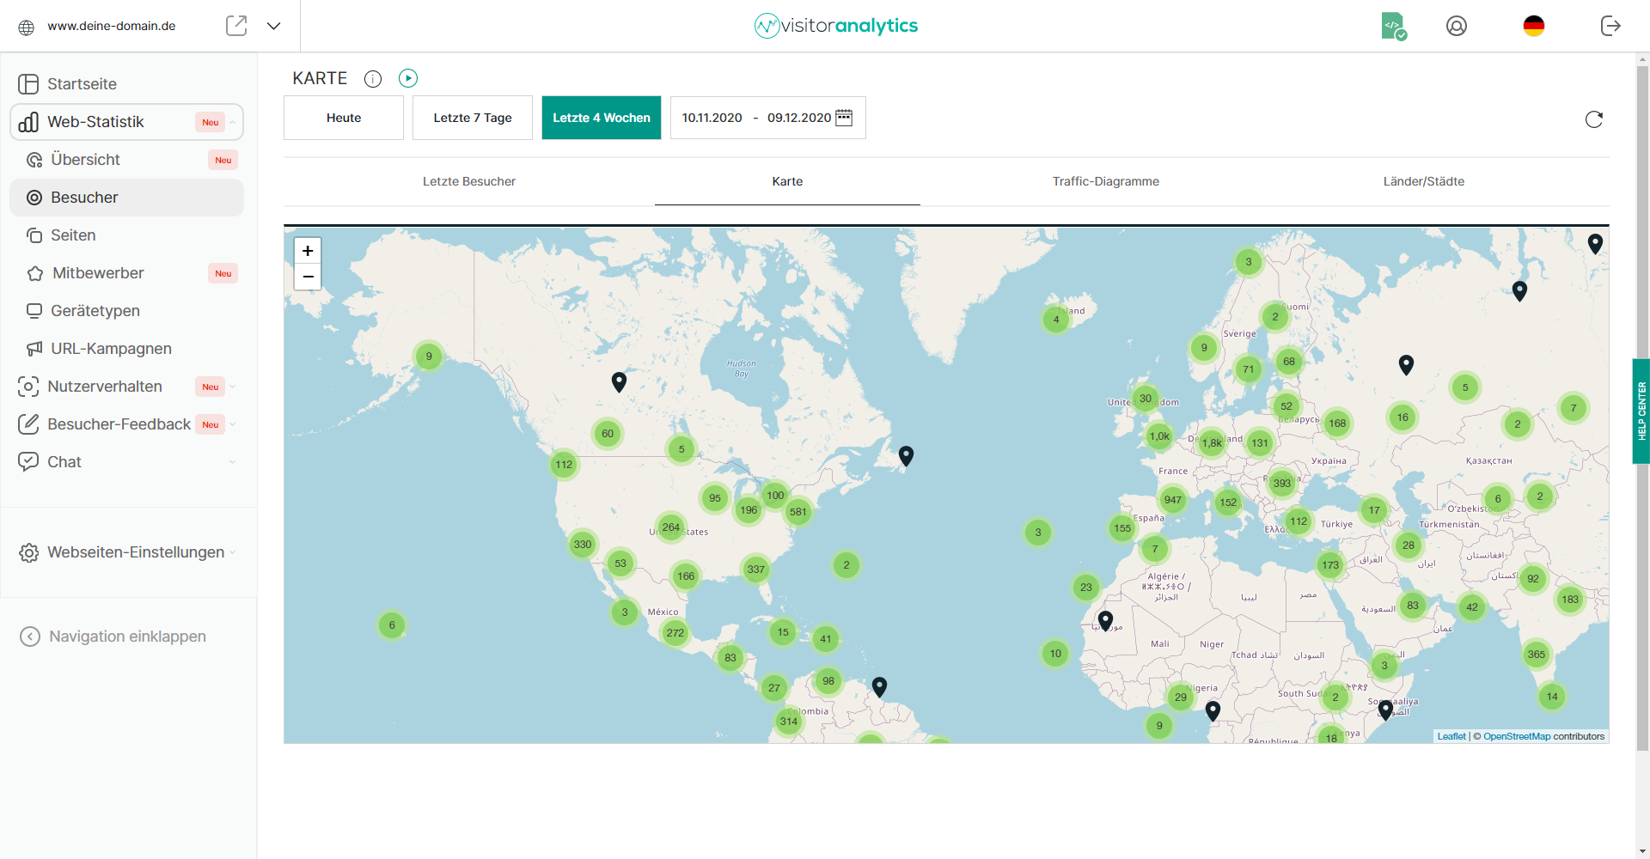Collapse the Web-Statistik section
Image resolution: width=1650 pixels, height=859 pixels.
tap(232, 122)
